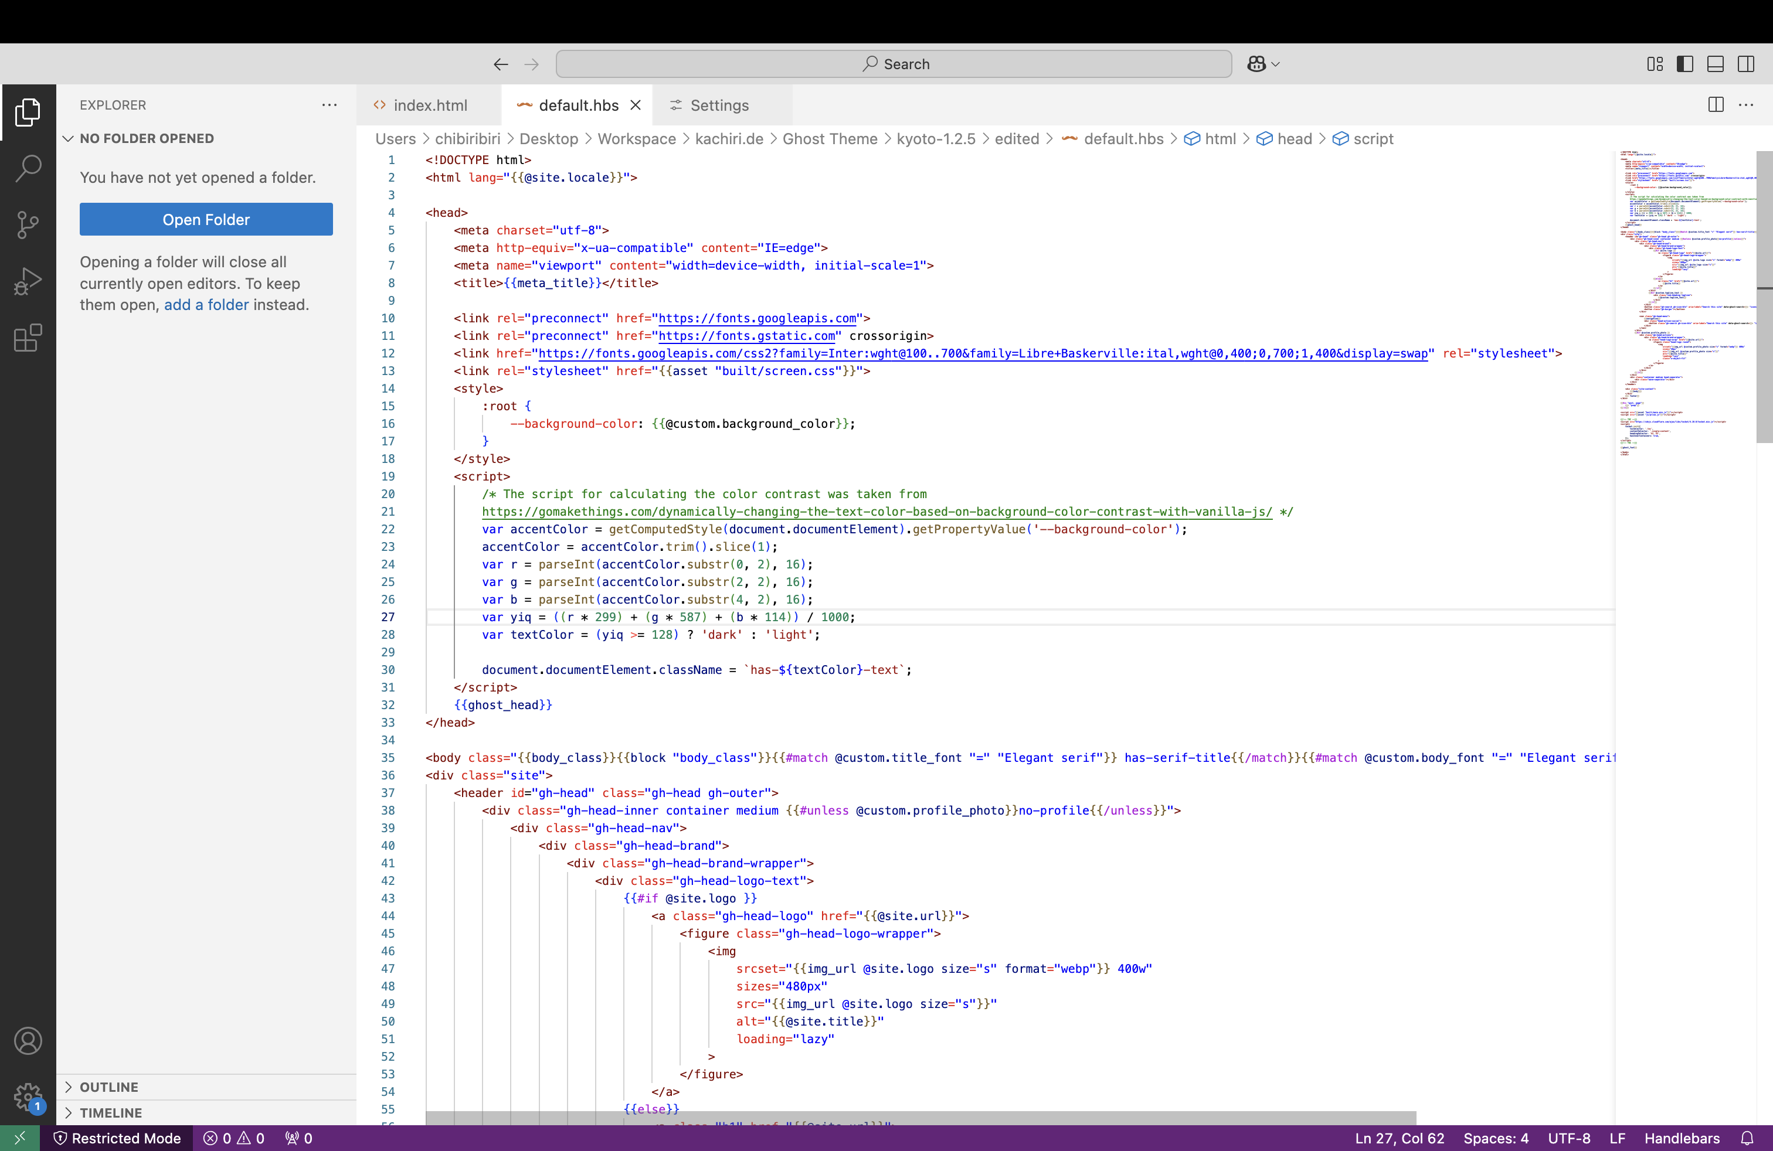Open the Source Control view
This screenshot has height=1151, width=1773.
click(28, 225)
